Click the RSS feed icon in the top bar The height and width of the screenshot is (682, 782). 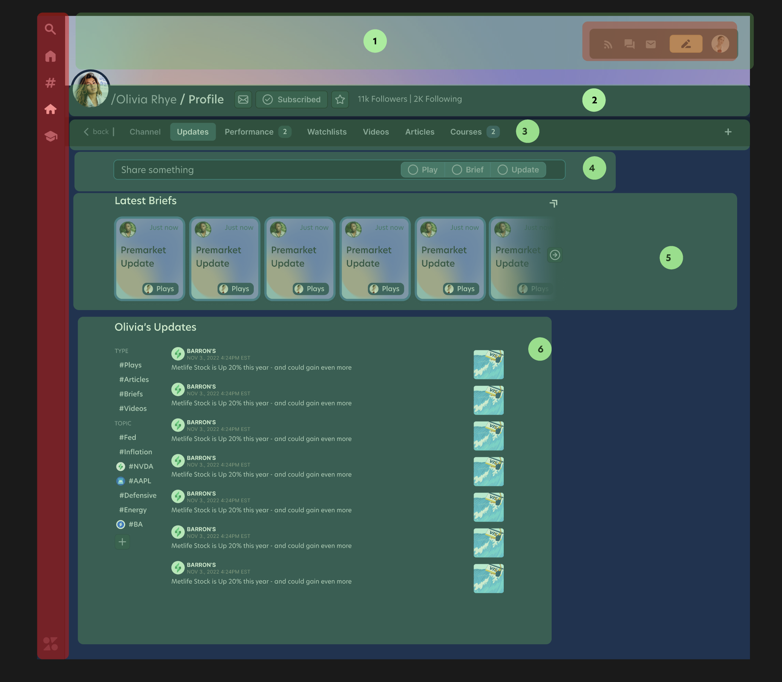607,44
